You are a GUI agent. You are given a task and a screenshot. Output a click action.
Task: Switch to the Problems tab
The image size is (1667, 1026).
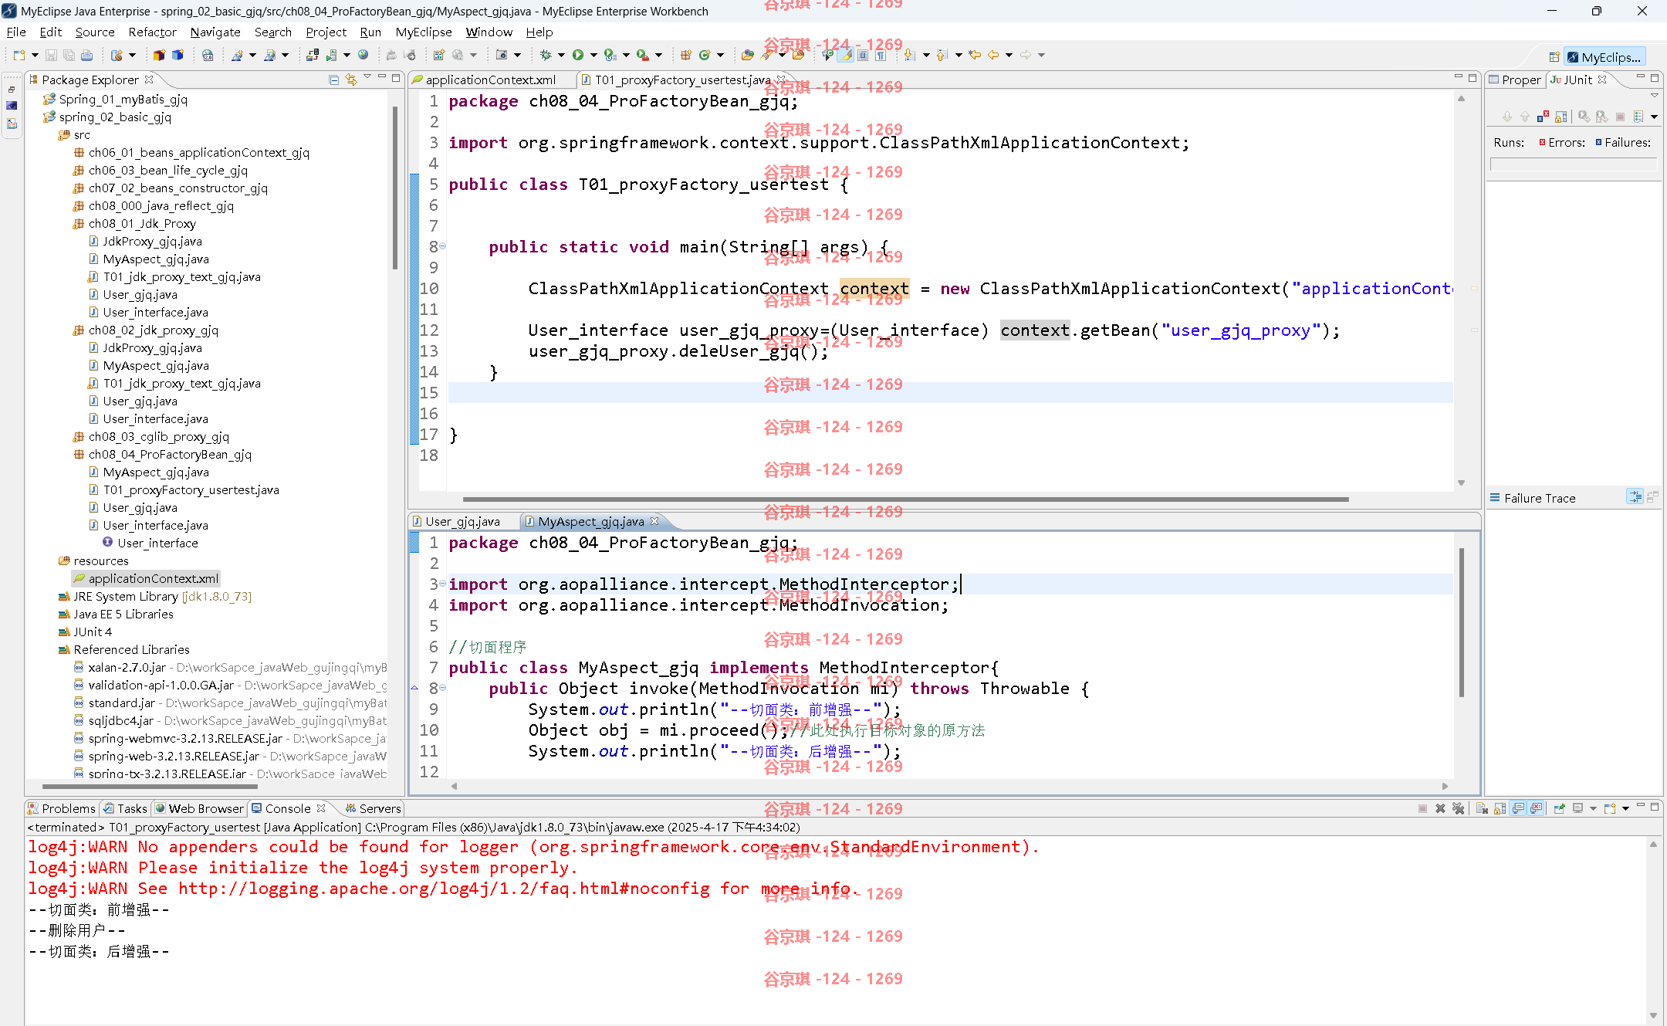tap(62, 808)
